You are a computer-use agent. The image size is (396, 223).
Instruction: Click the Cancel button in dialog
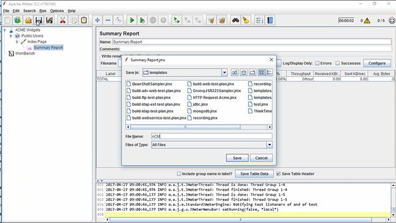261,158
